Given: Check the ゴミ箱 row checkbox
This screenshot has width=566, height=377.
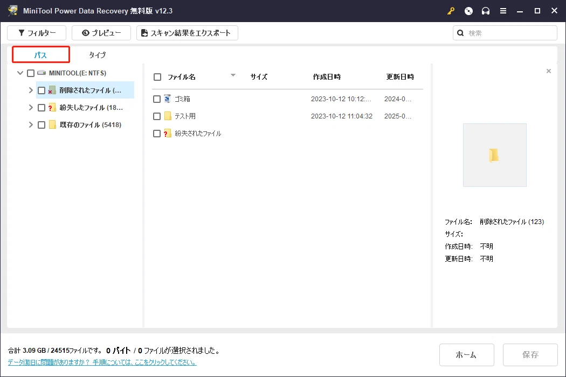Looking at the screenshot, I should point(157,99).
